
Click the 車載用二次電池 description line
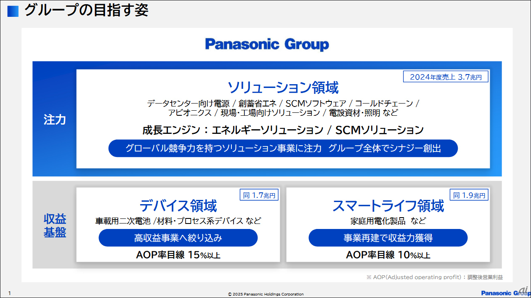pyautogui.click(x=178, y=221)
